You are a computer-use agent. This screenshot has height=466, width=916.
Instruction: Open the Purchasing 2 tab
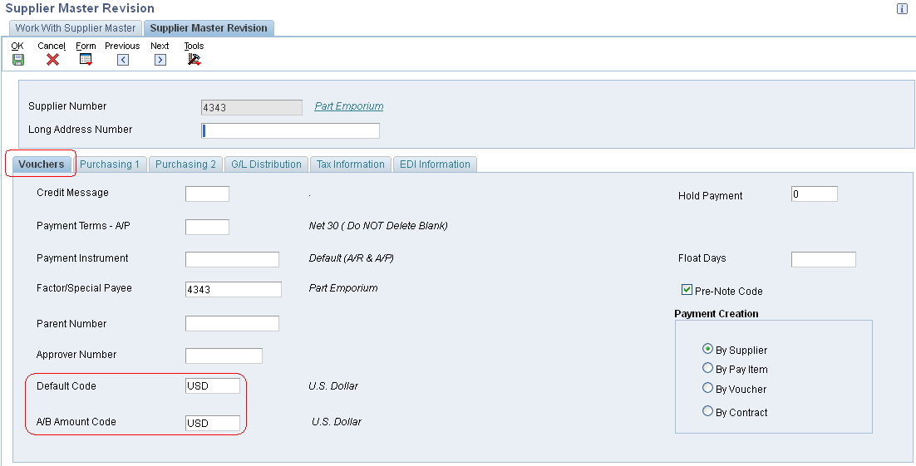click(x=185, y=164)
